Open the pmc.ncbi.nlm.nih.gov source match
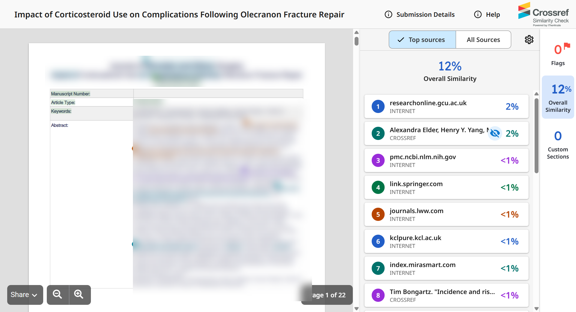The image size is (576, 312). pyautogui.click(x=446, y=160)
